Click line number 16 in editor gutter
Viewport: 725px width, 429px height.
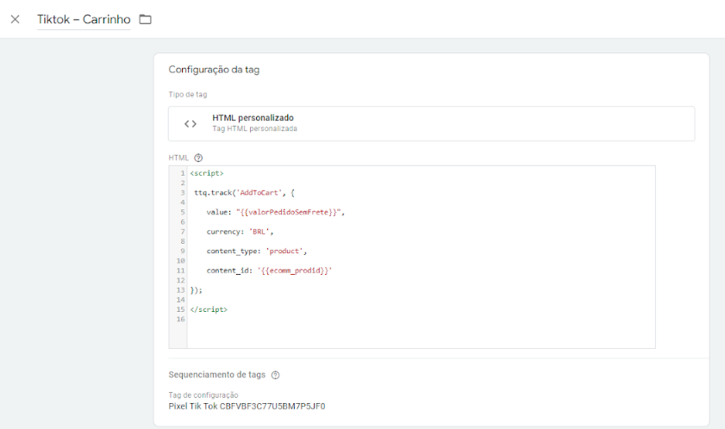coord(180,320)
